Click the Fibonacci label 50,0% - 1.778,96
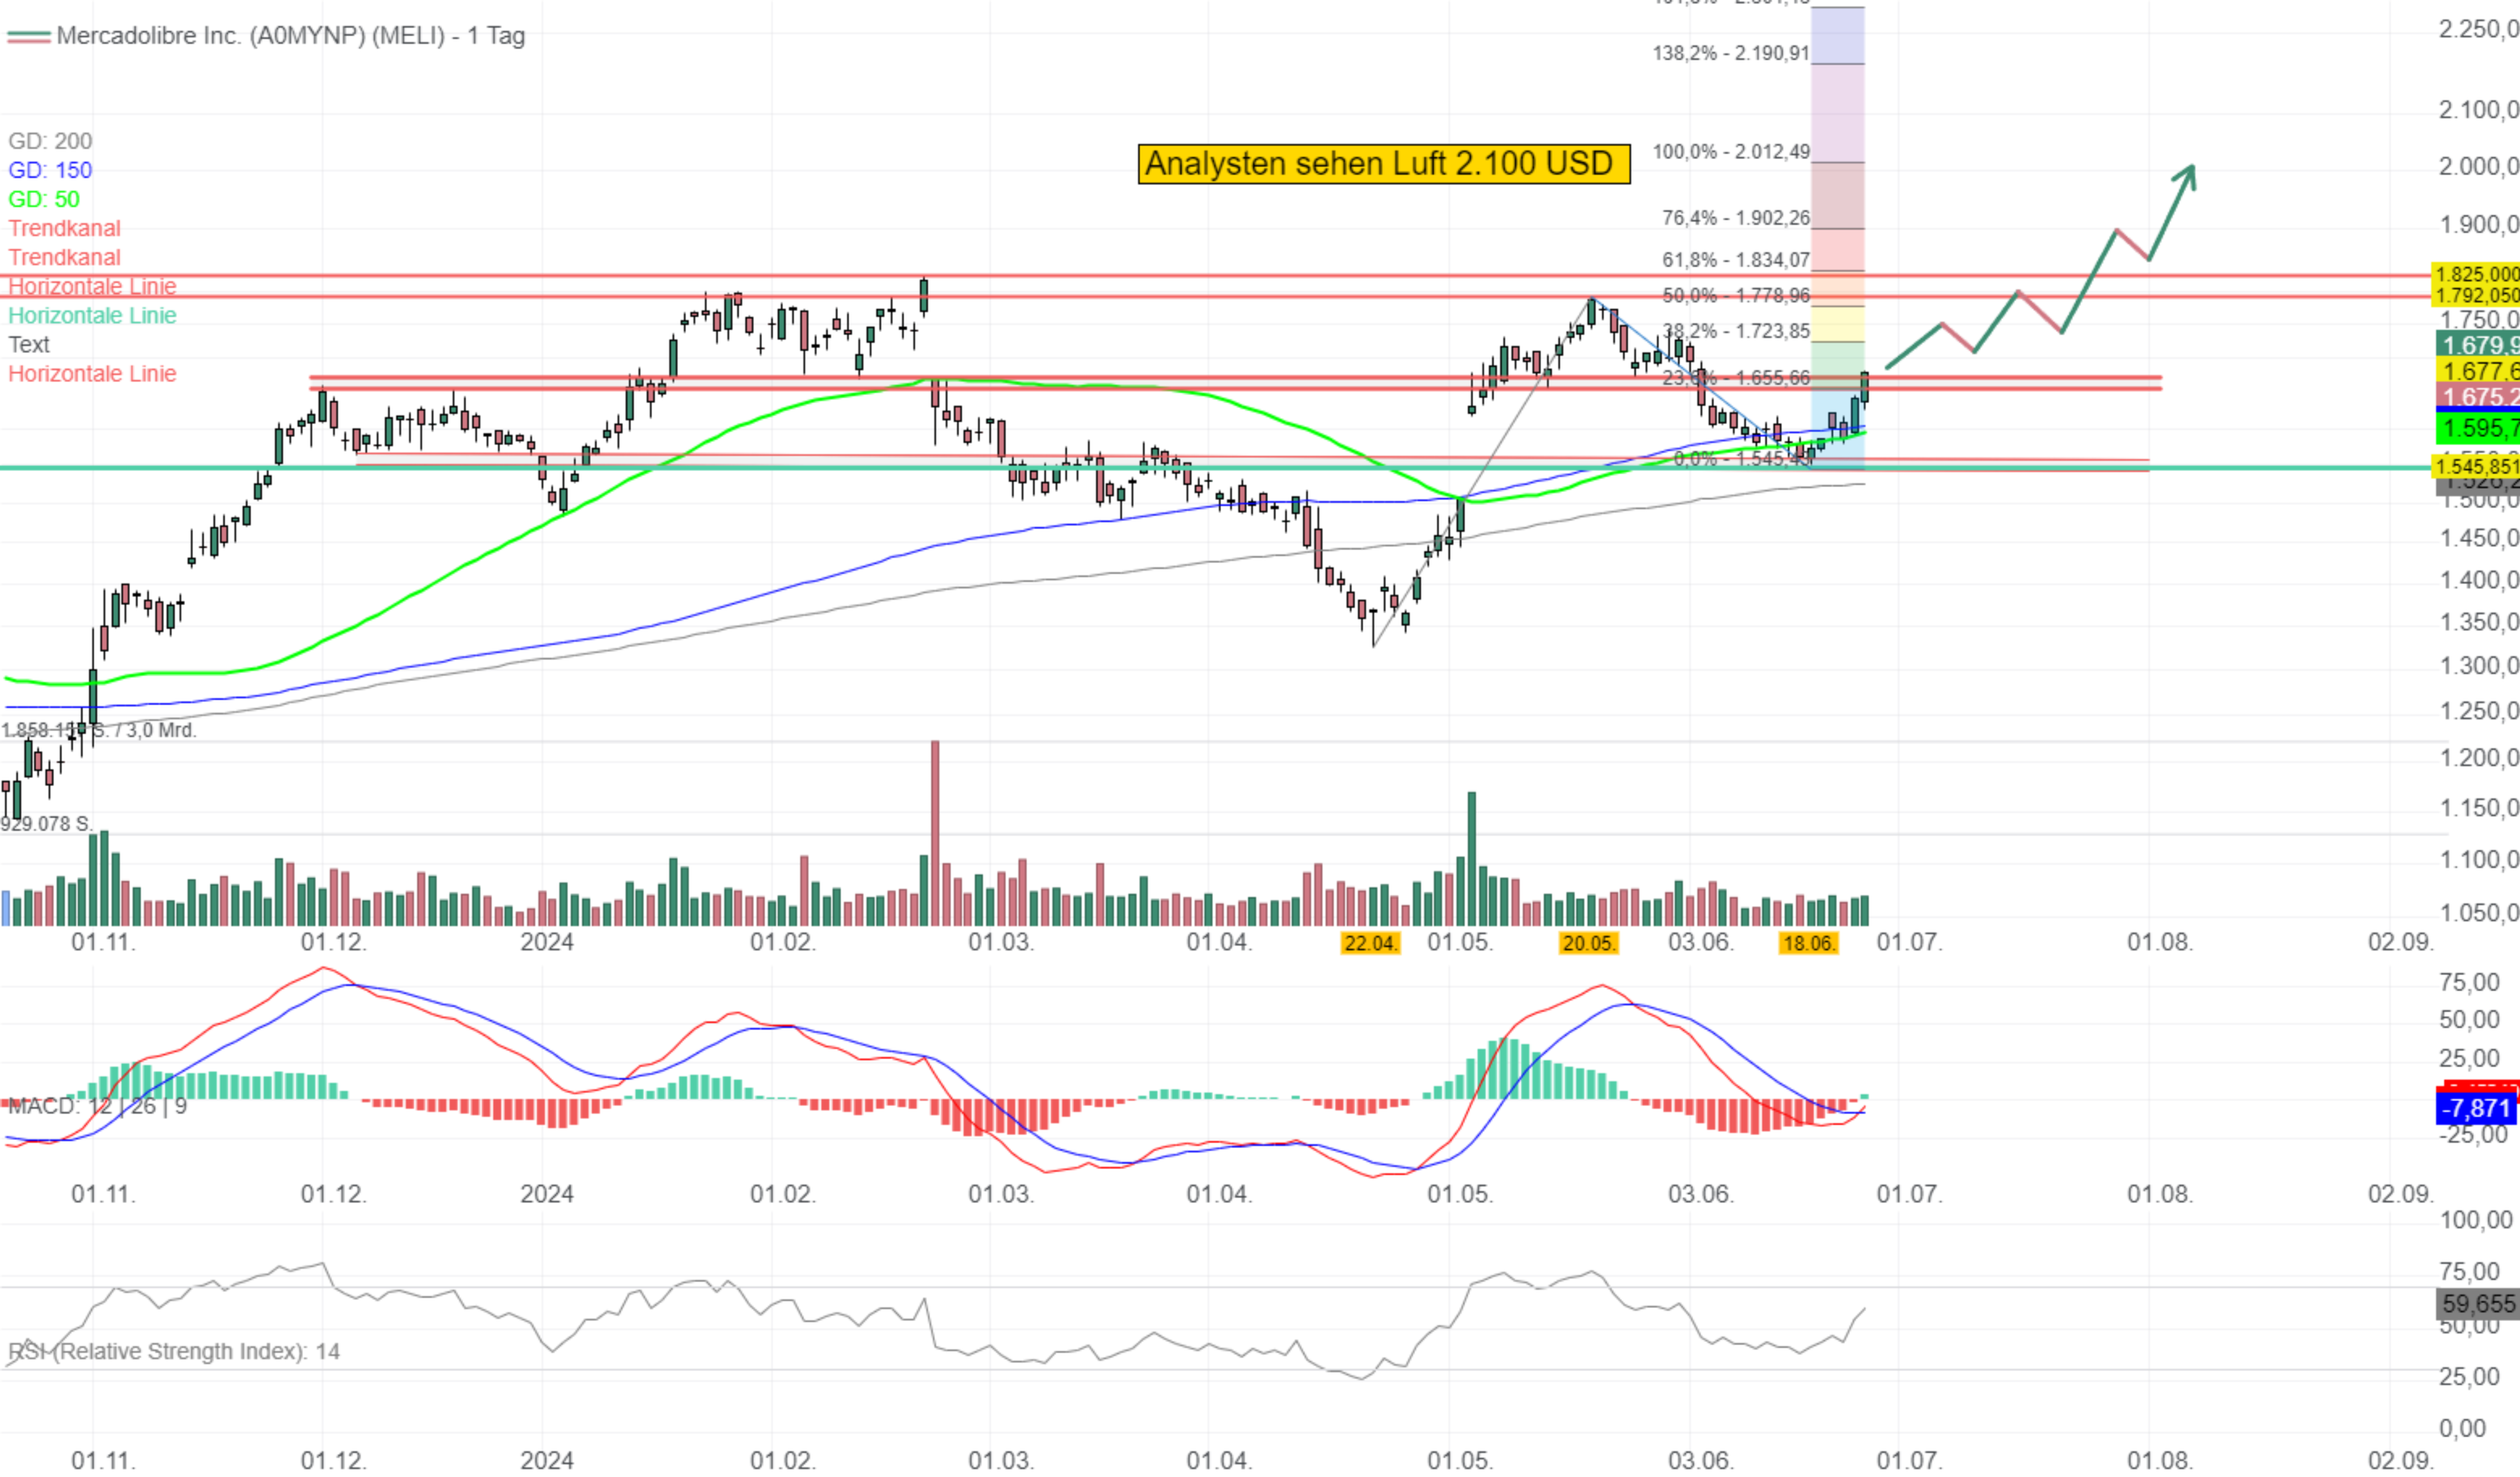Viewport: 2520px width, 1477px height. pyautogui.click(x=1735, y=295)
